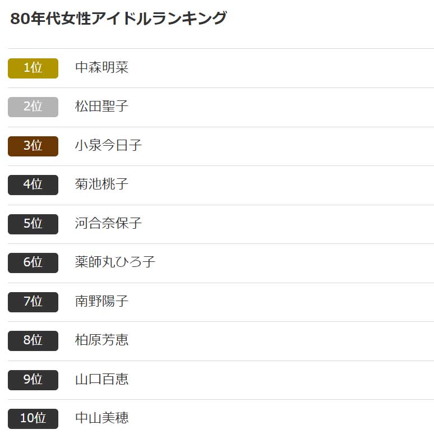
Task: Choose the entry 薬師丸ひろ子
Action: tap(115, 262)
